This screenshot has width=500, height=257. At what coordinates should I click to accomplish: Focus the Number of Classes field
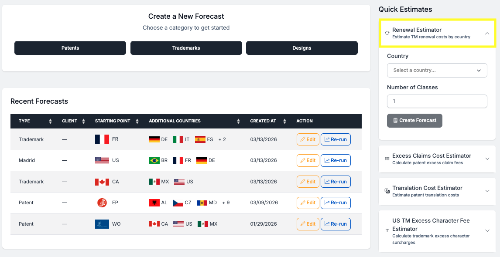click(x=437, y=101)
